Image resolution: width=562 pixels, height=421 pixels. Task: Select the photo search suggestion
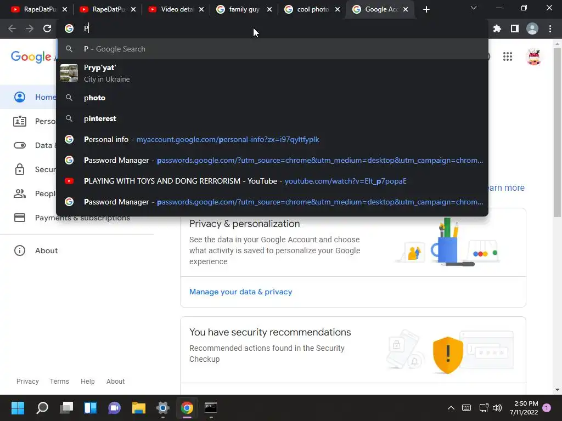point(272,98)
